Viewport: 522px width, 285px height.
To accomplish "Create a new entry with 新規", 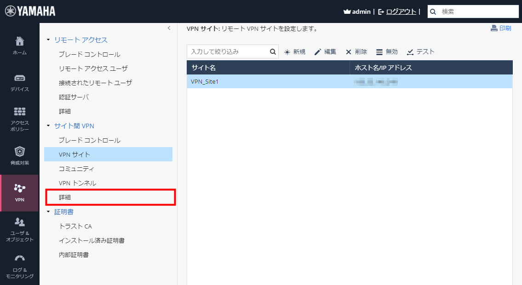I will click(x=294, y=51).
